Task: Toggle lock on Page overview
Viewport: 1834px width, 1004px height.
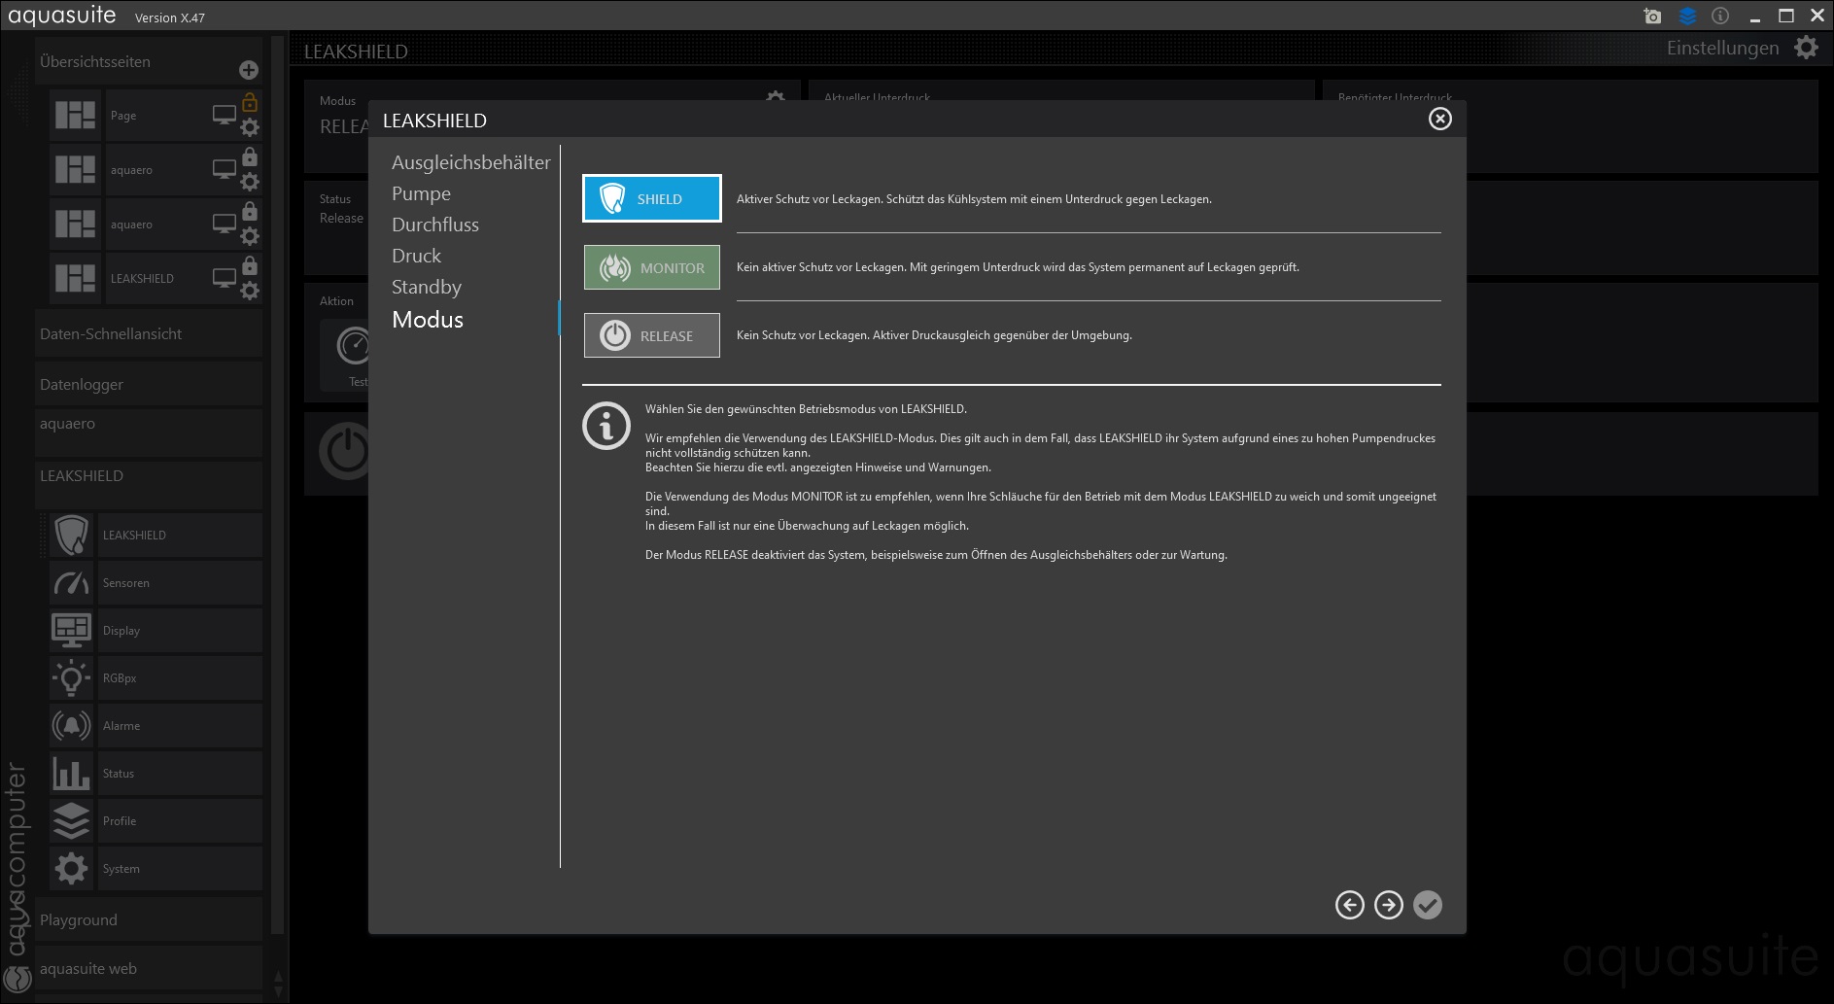Action: pos(250,102)
